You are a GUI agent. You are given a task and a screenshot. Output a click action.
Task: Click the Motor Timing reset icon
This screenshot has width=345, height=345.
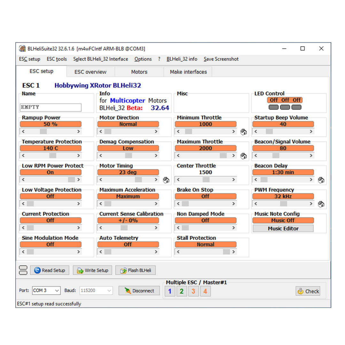click(166, 180)
